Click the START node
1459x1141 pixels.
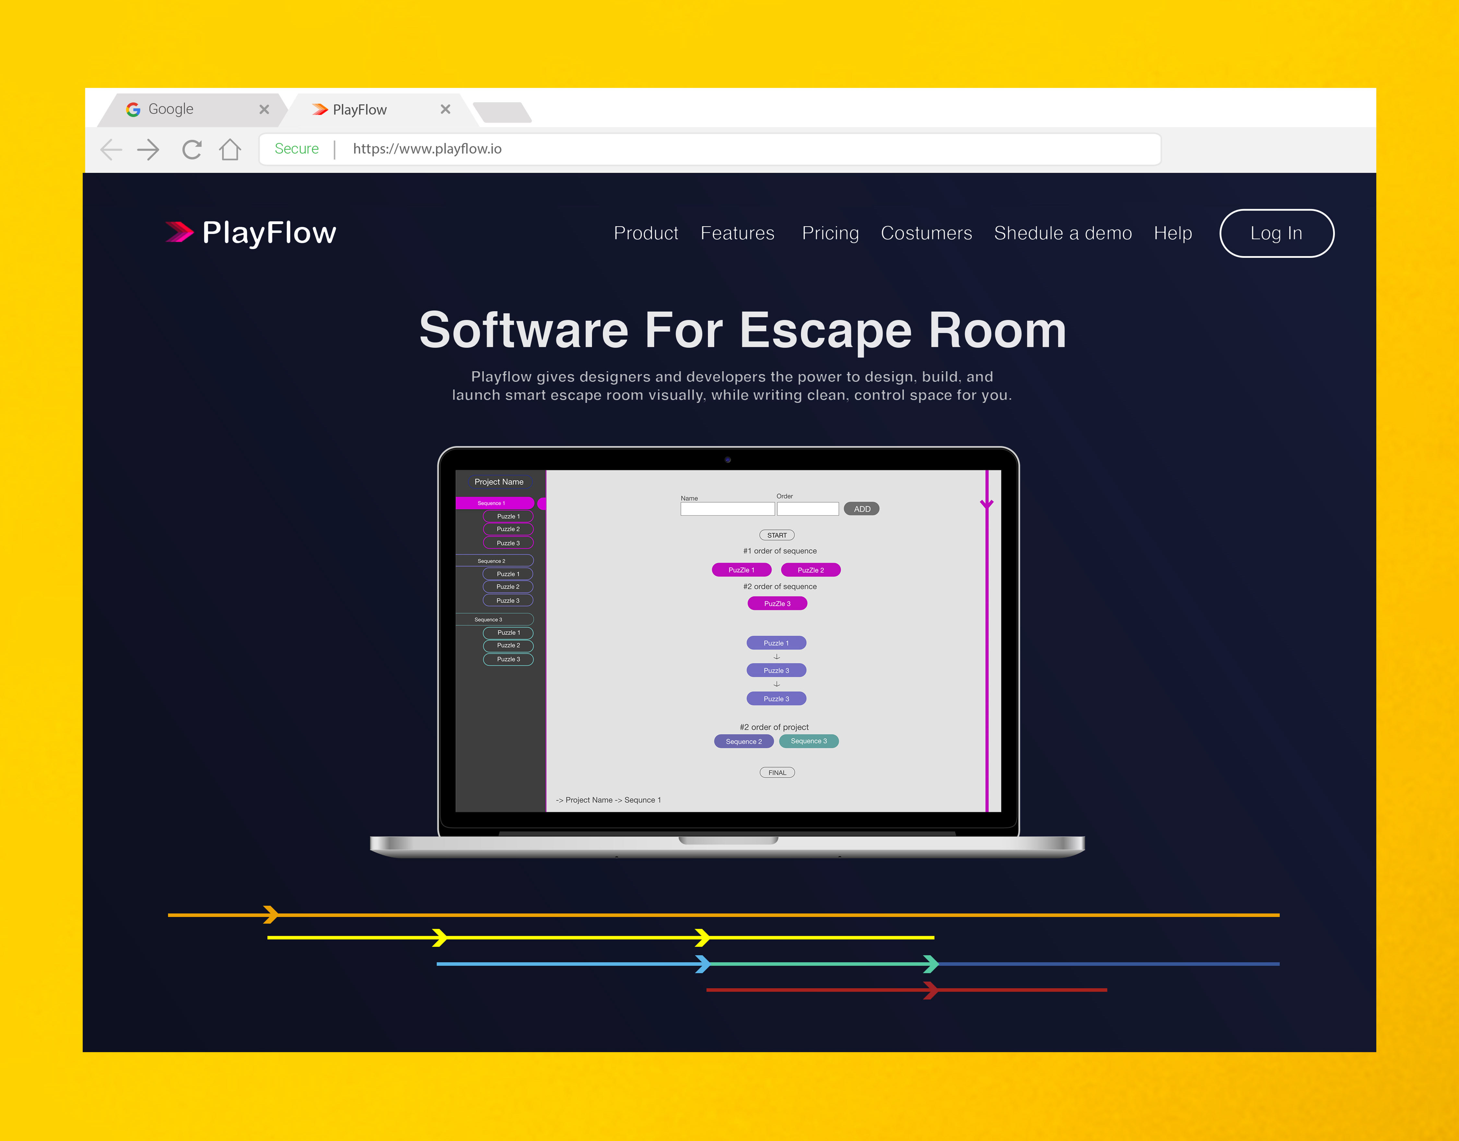pos(777,535)
